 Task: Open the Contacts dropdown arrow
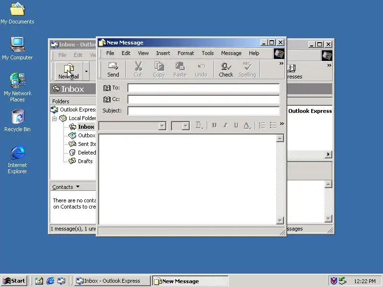(78, 187)
